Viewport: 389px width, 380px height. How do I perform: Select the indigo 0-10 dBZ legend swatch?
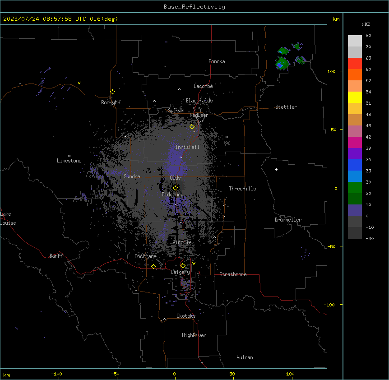[x=355, y=210]
